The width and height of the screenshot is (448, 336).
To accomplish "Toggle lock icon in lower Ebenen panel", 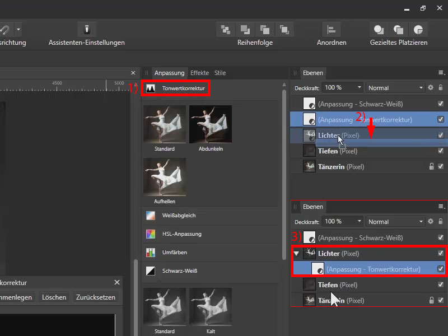I will point(441,221).
